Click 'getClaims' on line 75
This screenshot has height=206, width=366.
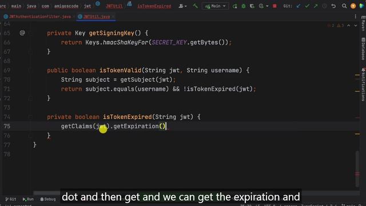[x=77, y=126]
